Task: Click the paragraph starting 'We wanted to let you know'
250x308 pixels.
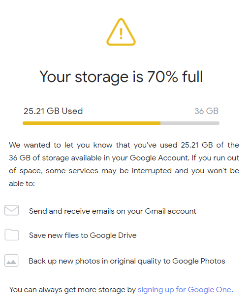Action: 124,164
